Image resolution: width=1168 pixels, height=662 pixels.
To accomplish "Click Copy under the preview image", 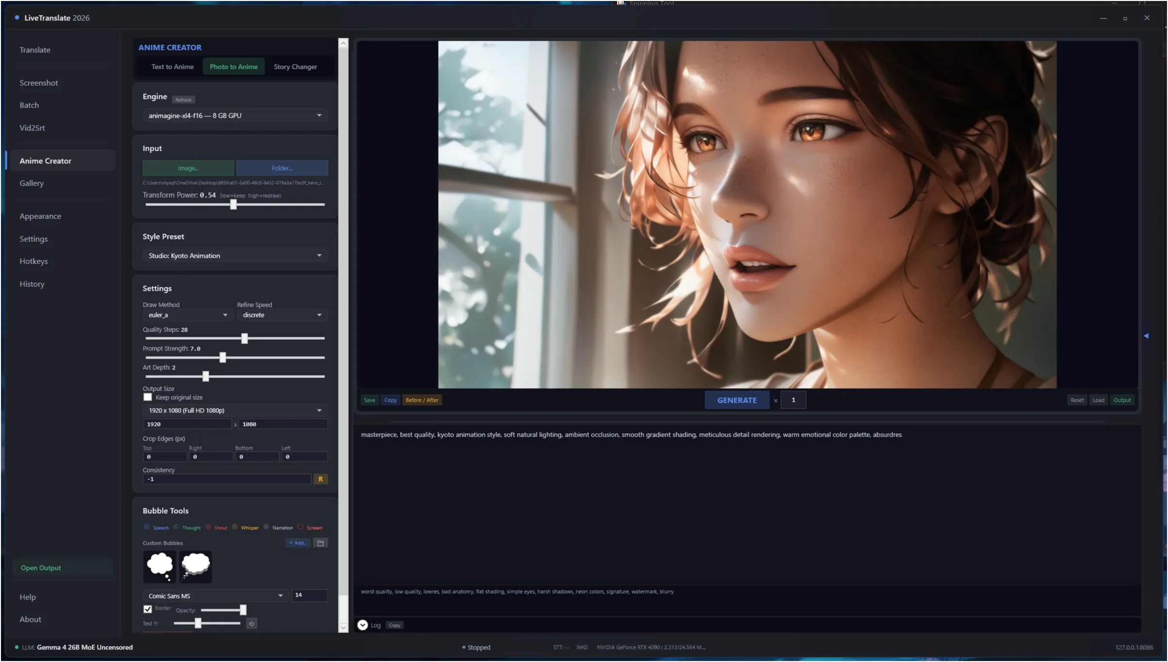I will (390, 400).
